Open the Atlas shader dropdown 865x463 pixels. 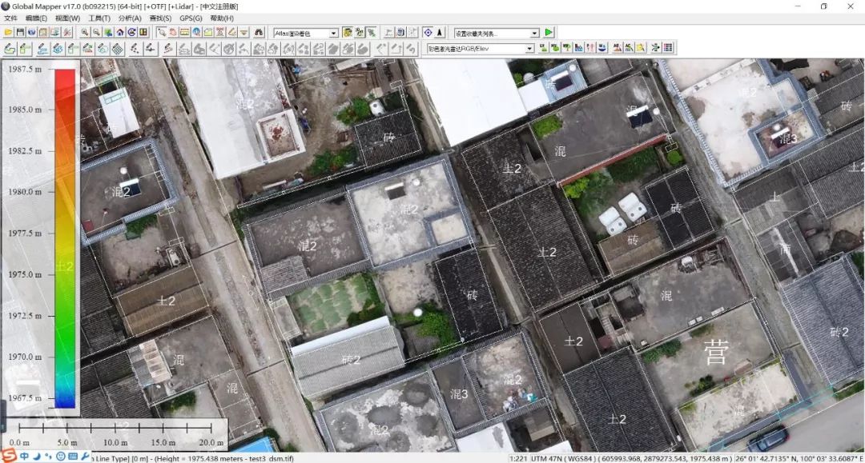click(333, 33)
